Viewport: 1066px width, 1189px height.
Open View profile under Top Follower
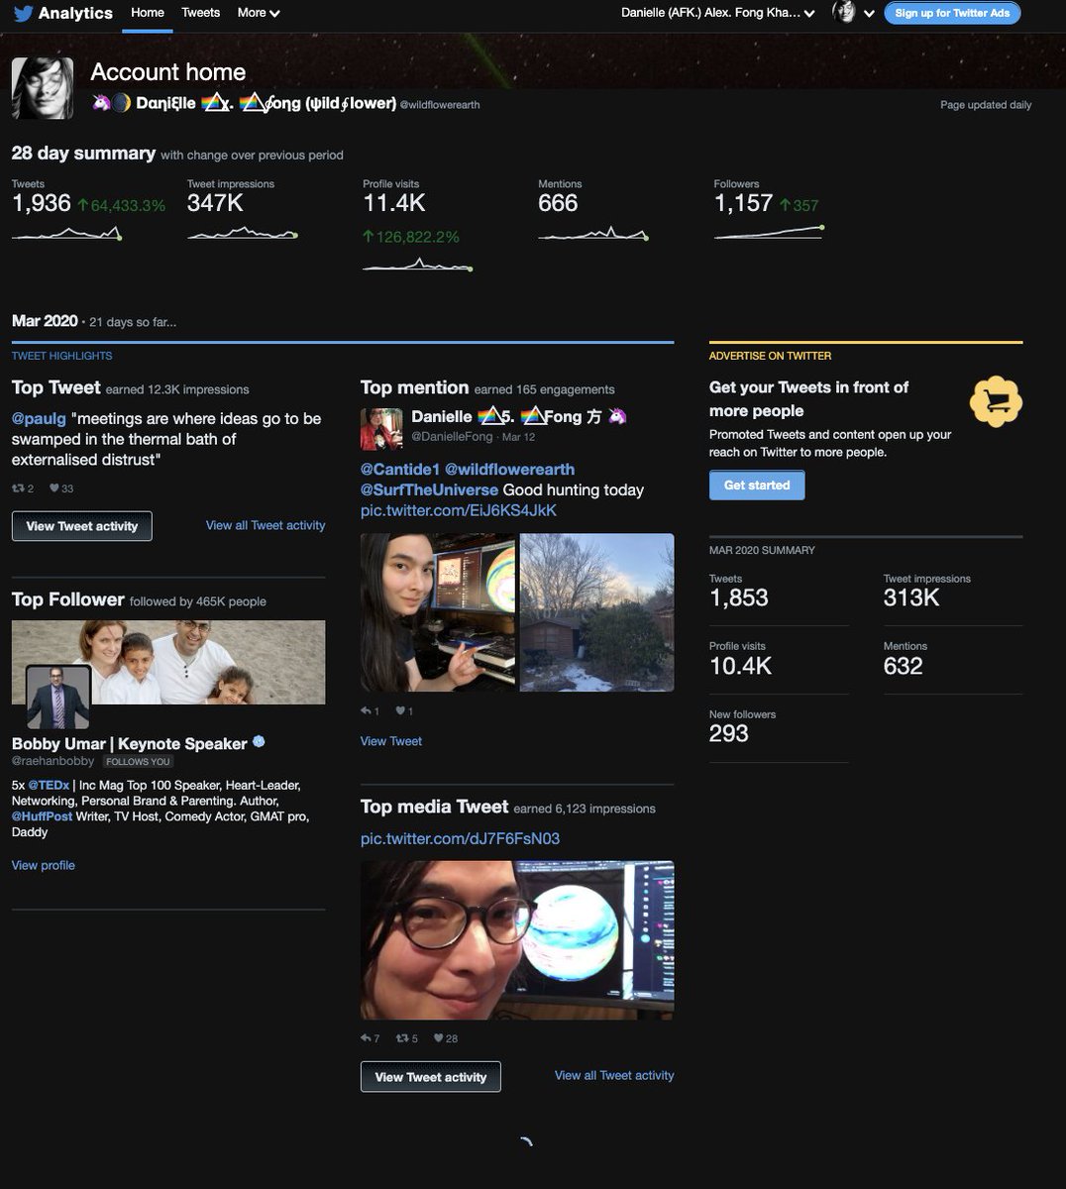tap(44, 865)
